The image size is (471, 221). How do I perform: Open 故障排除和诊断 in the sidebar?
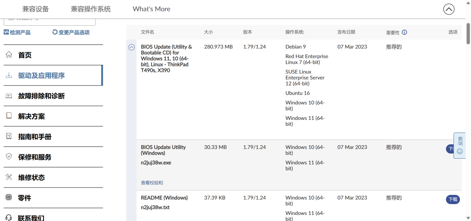point(53,96)
